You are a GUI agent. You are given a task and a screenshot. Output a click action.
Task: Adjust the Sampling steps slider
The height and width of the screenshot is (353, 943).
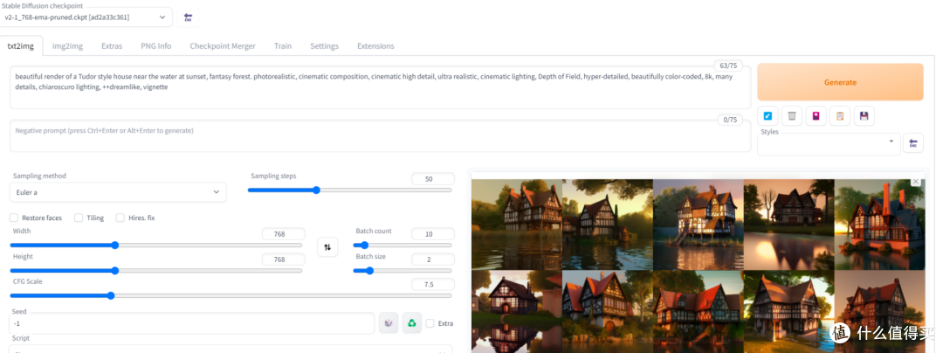click(x=349, y=190)
